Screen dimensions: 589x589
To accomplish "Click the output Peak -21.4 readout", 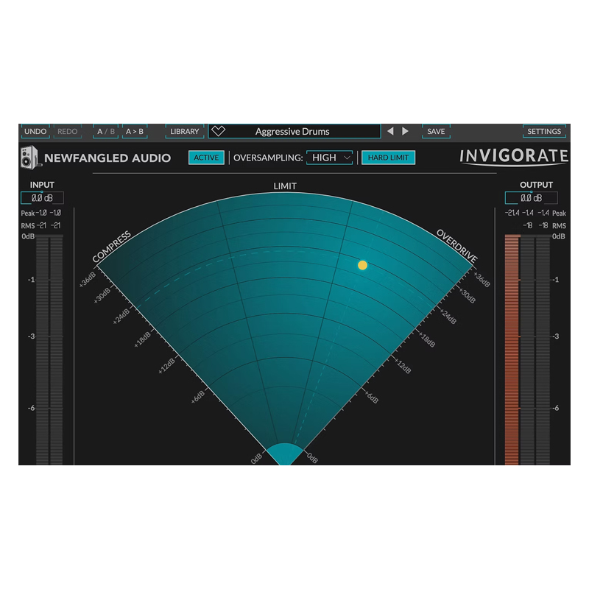I will [512, 213].
